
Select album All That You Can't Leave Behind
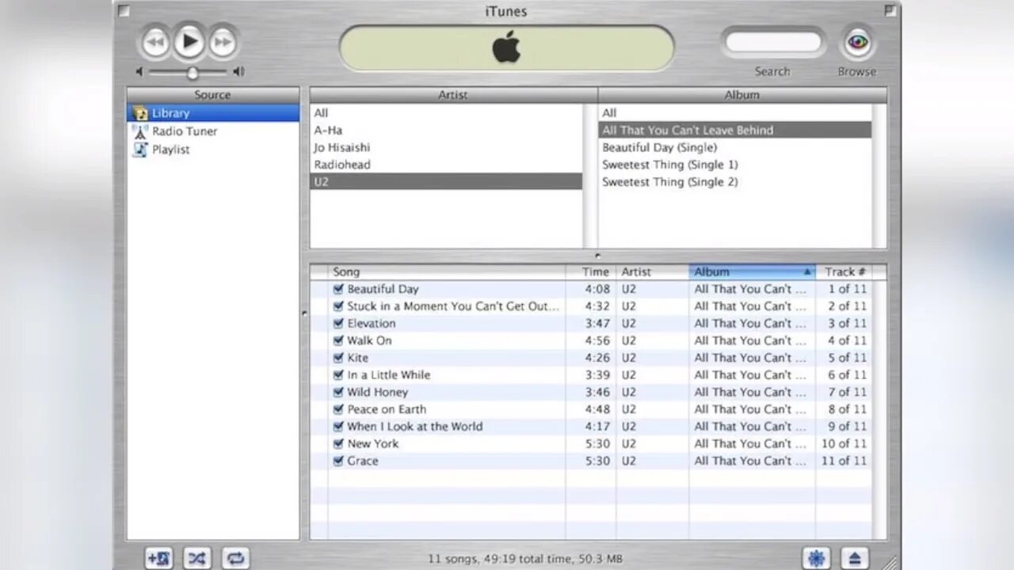(x=734, y=130)
